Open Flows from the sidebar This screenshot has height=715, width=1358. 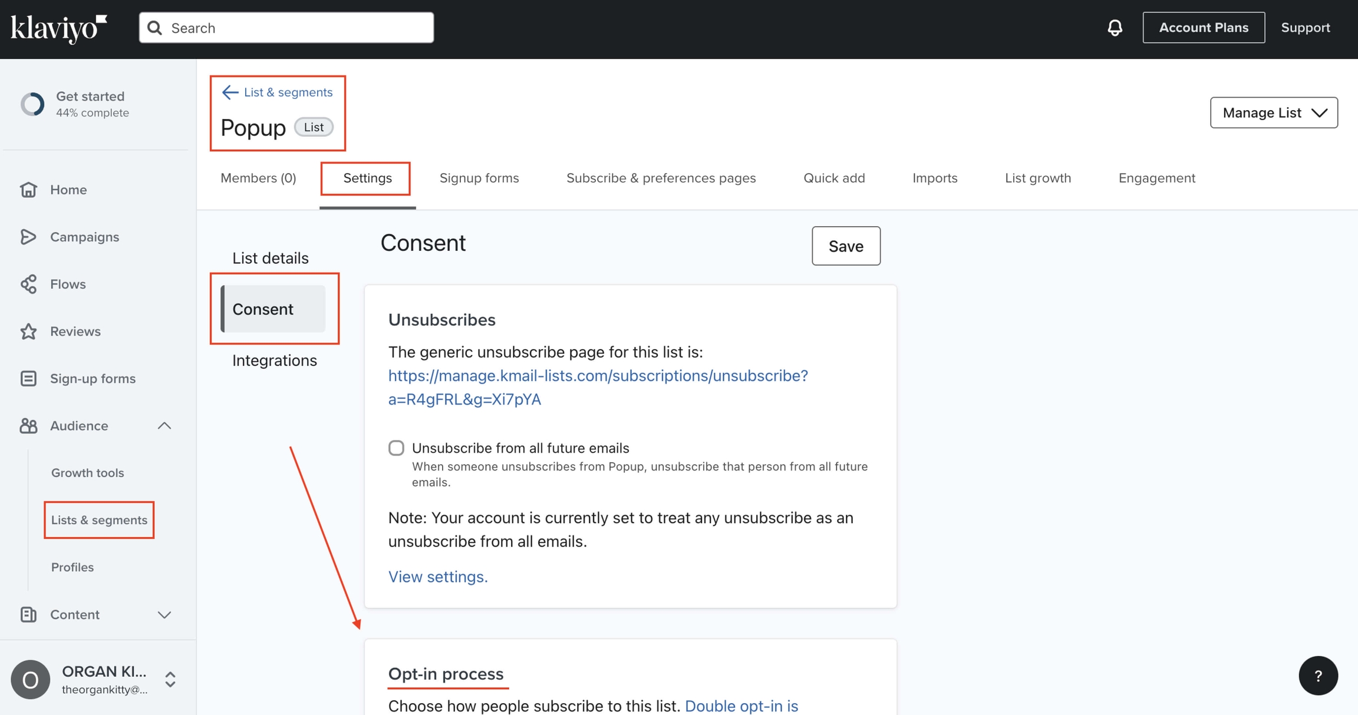click(x=67, y=284)
